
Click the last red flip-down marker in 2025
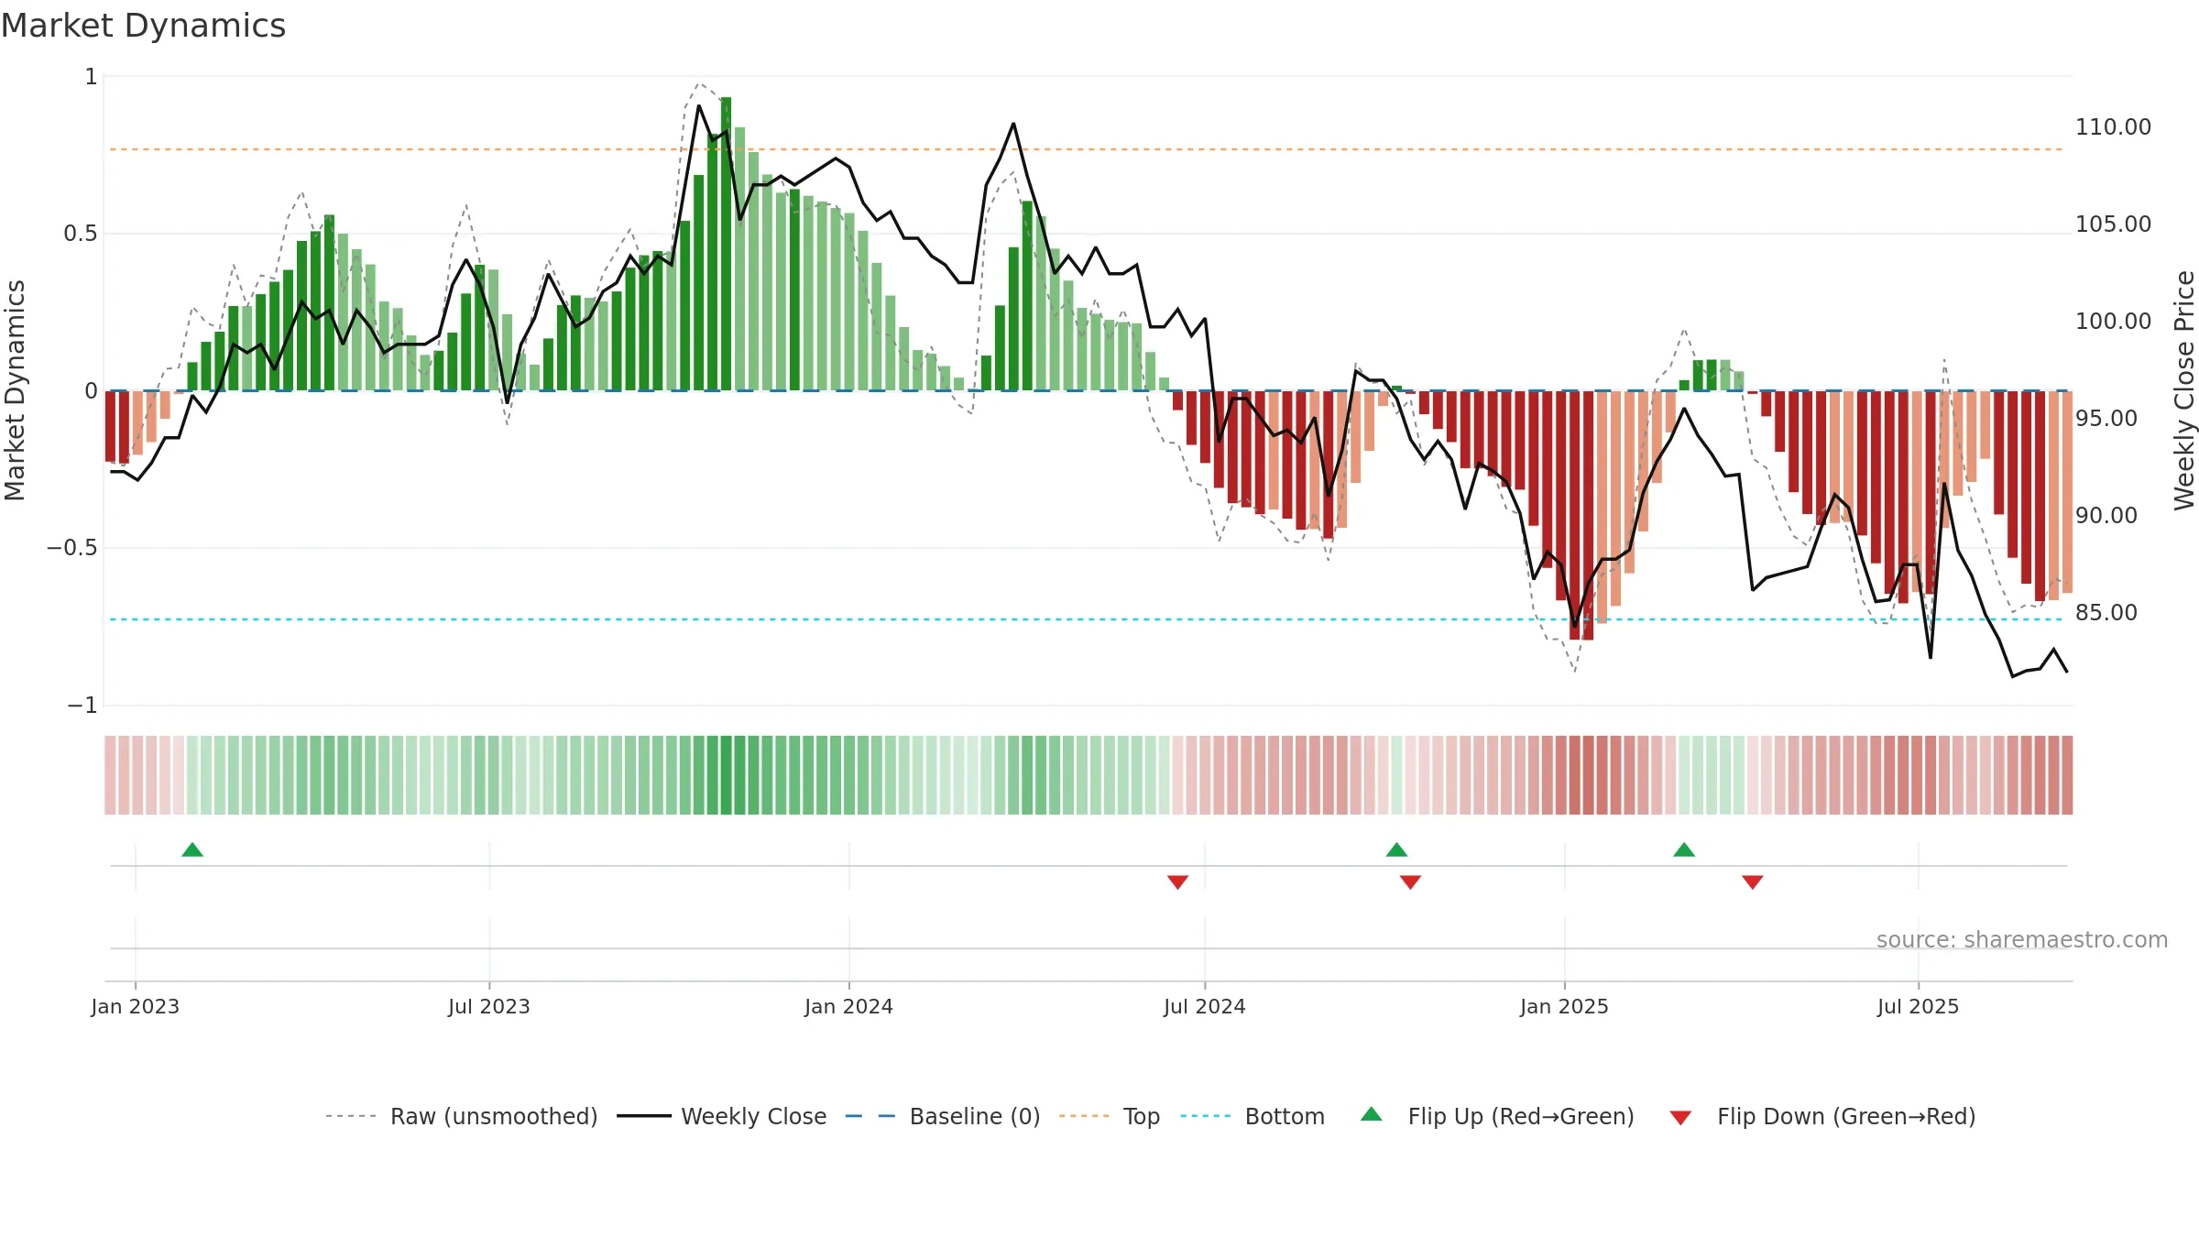[x=1753, y=881]
